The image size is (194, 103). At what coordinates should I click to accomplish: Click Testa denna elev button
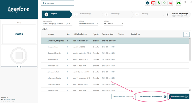coord(179,96)
